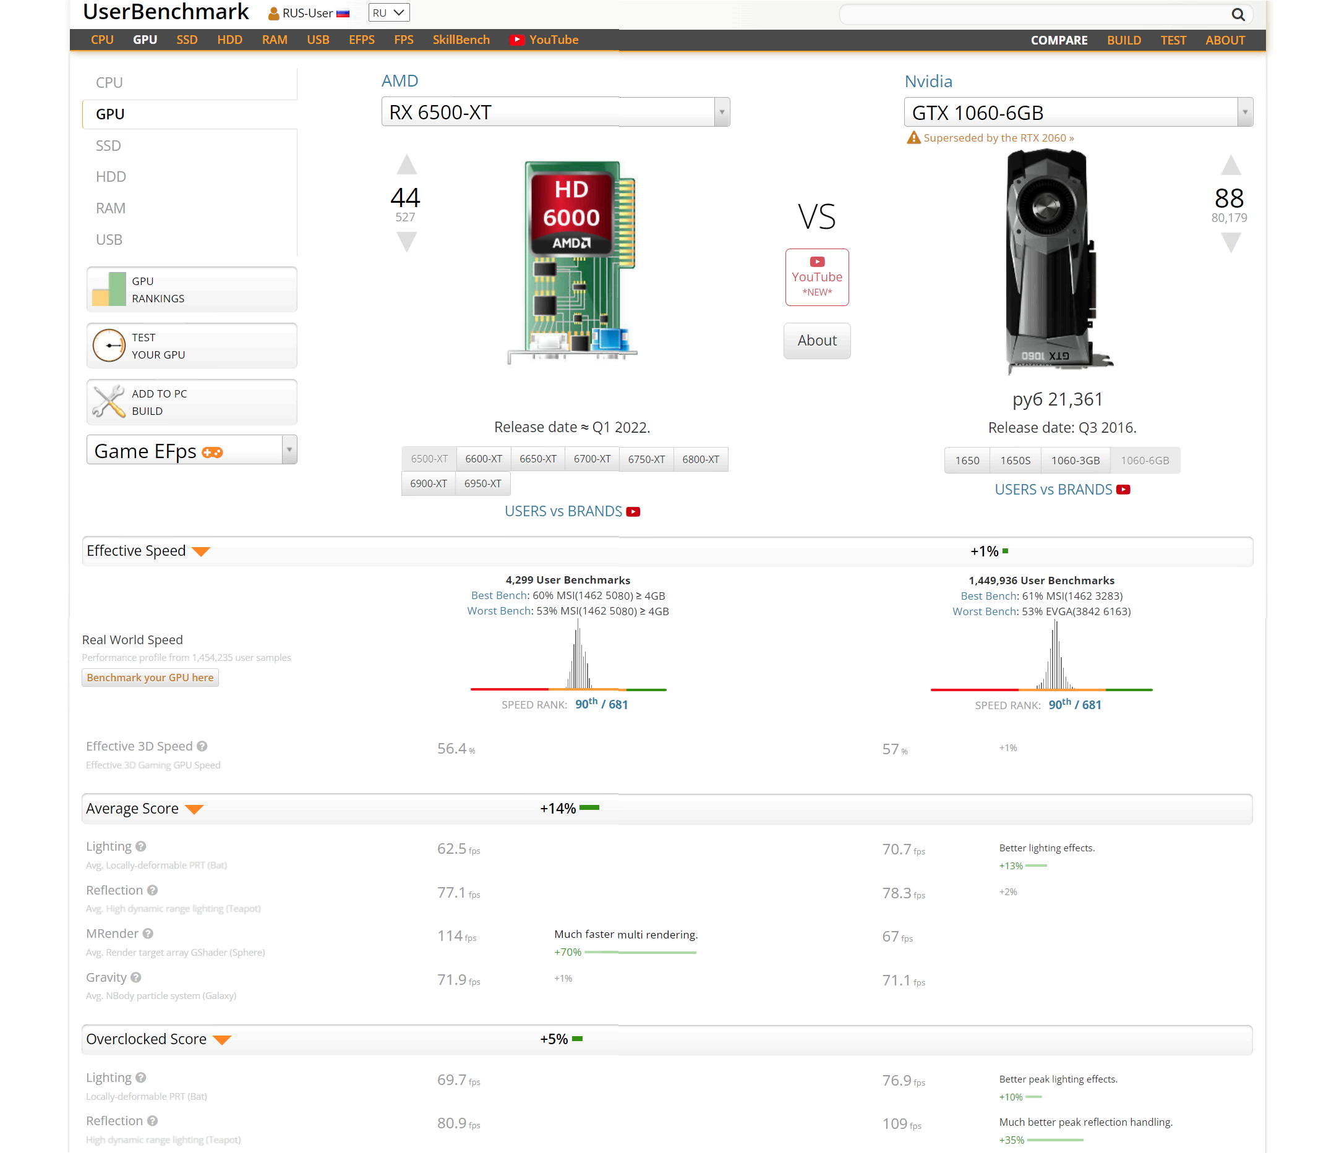Open help icon next to Effective 3D Speed

[x=202, y=746]
